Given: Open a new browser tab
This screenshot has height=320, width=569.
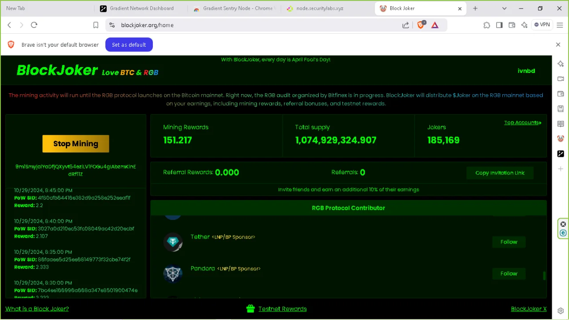Looking at the screenshot, I should (475, 8).
